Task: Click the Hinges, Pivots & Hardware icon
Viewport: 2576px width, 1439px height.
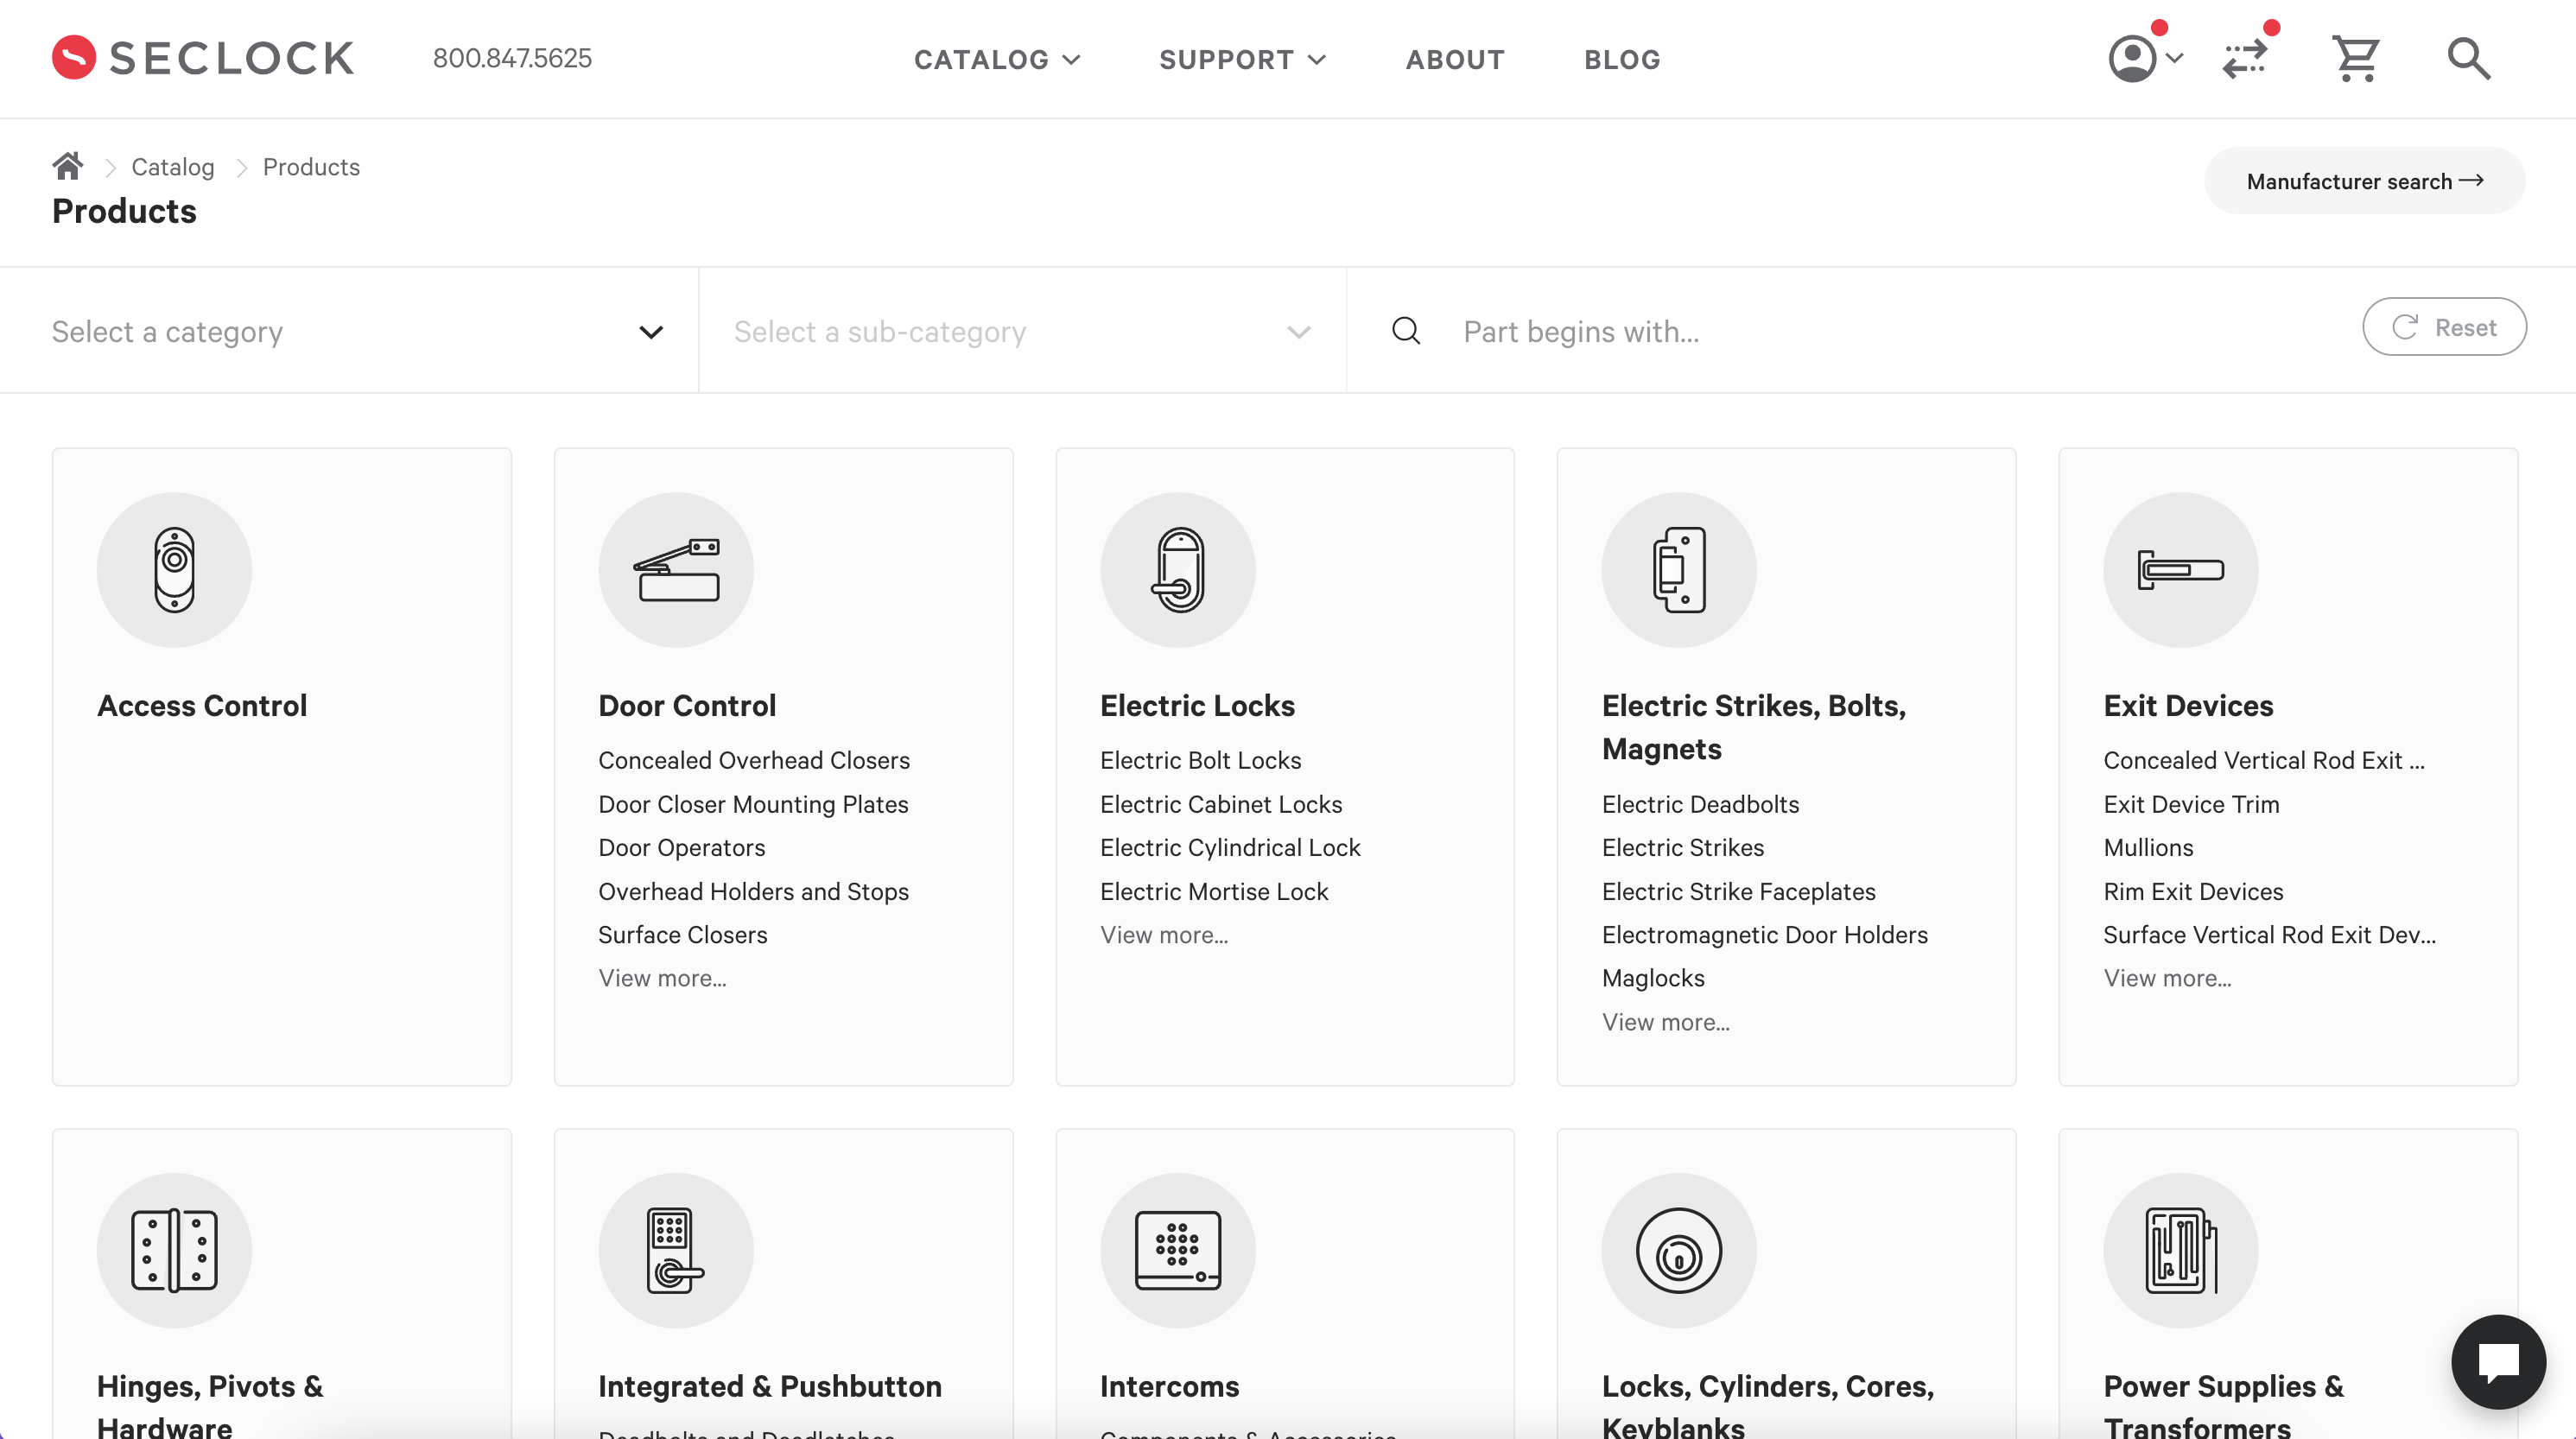Action: (x=174, y=1250)
